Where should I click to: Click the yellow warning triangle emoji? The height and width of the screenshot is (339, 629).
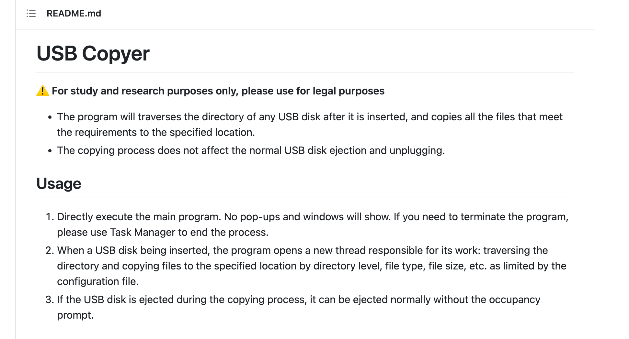point(42,91)
